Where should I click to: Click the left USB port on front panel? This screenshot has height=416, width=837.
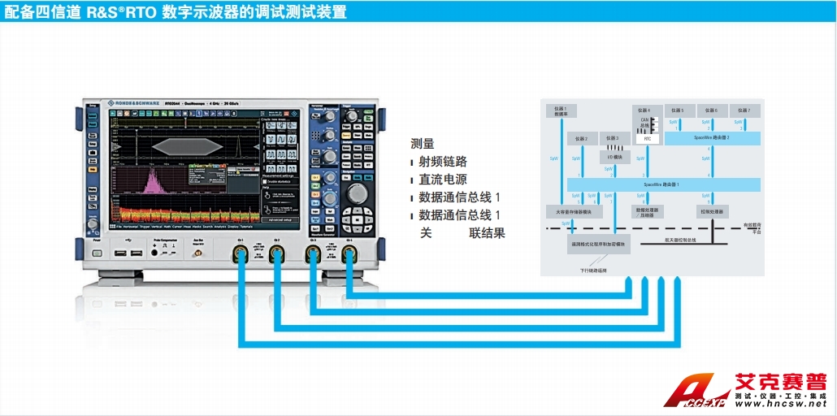point(120,254)
